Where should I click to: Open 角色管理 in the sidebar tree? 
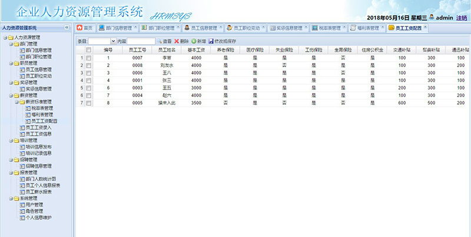pos(34,211)
